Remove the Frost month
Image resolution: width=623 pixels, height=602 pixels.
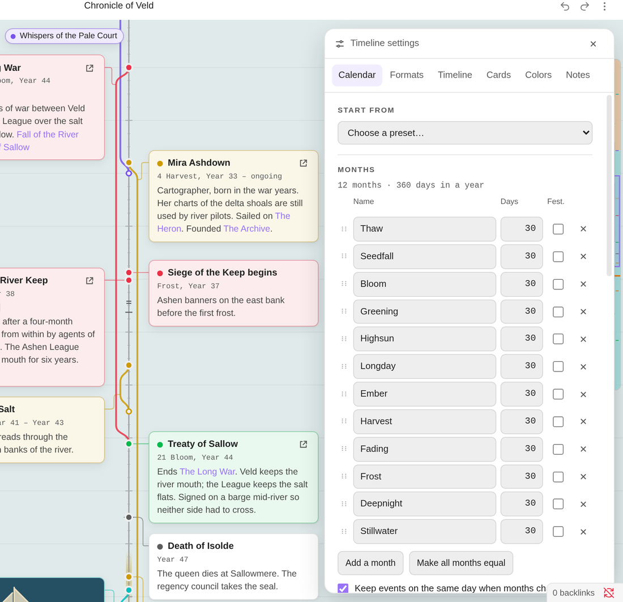coord(583,477)
